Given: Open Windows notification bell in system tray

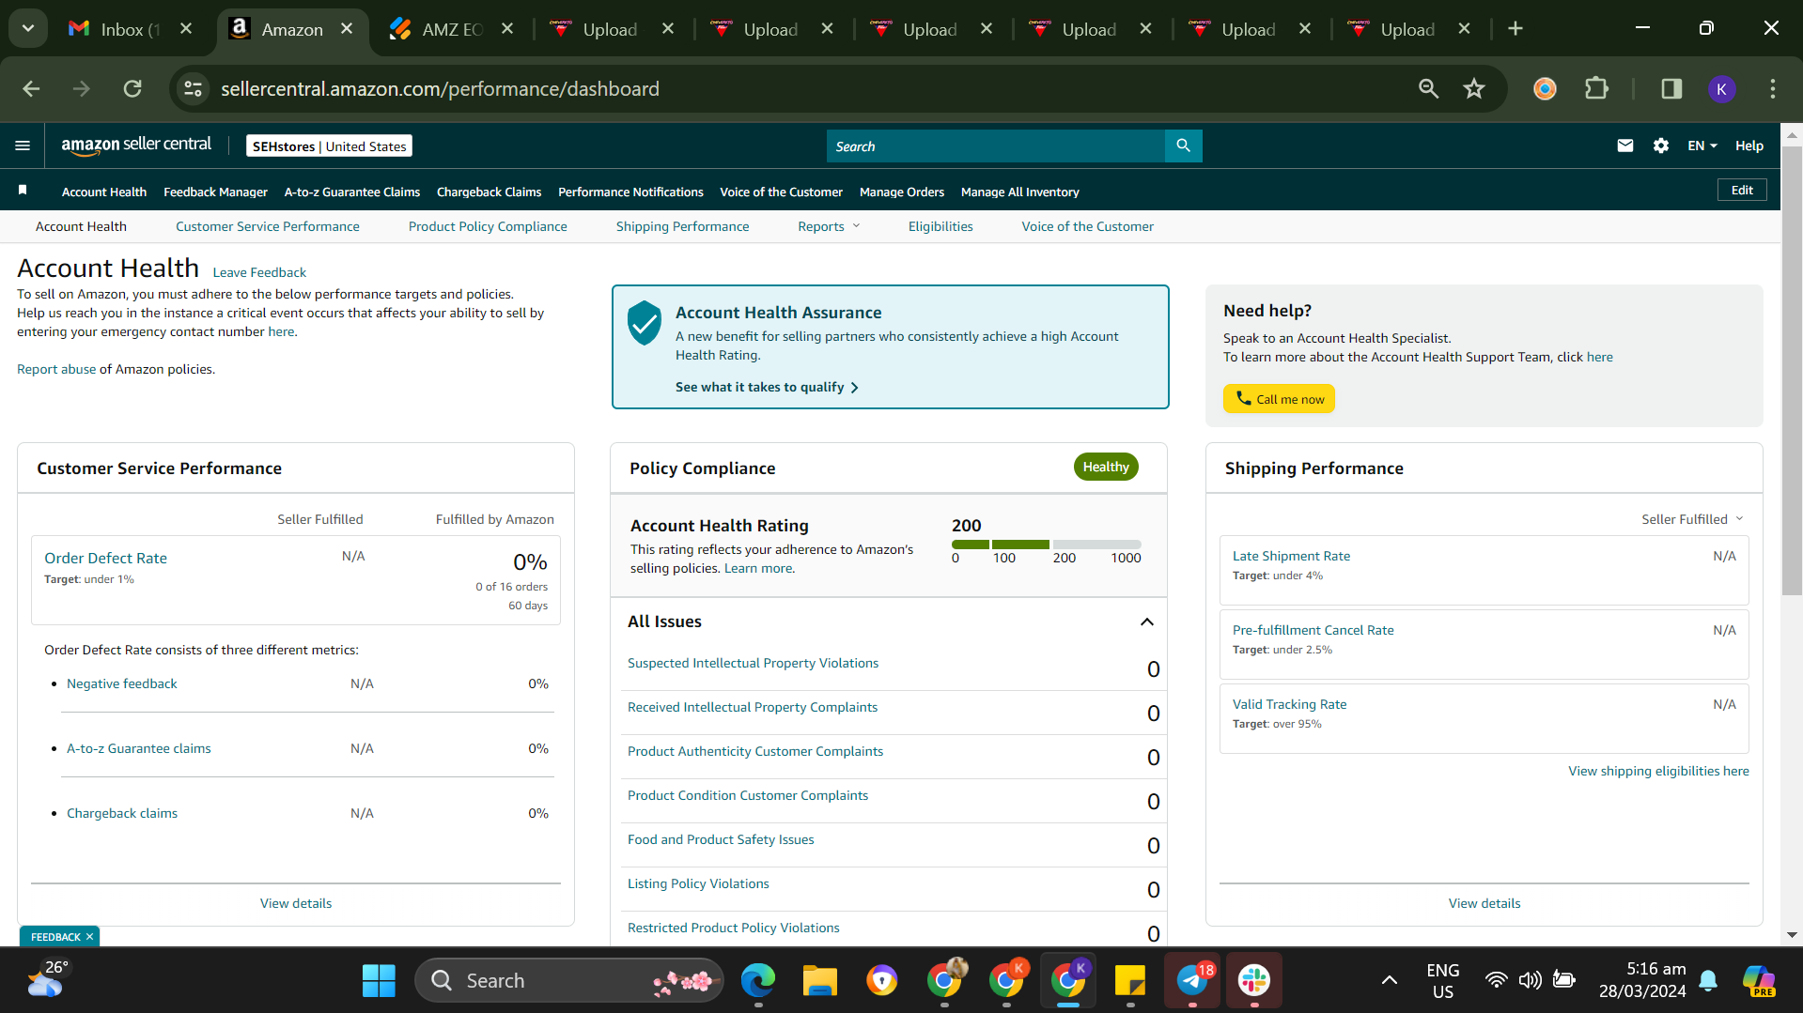Looking at the screenshot, I should (1708, 981).
